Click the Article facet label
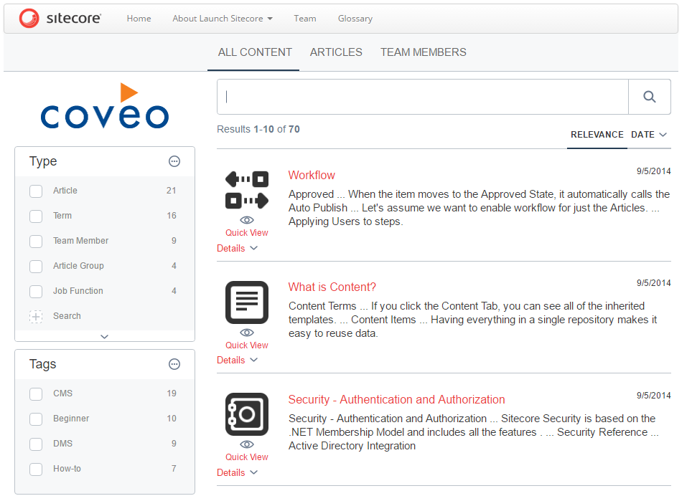Viewport: 692px width, 501px height. (x=65, y=191)
